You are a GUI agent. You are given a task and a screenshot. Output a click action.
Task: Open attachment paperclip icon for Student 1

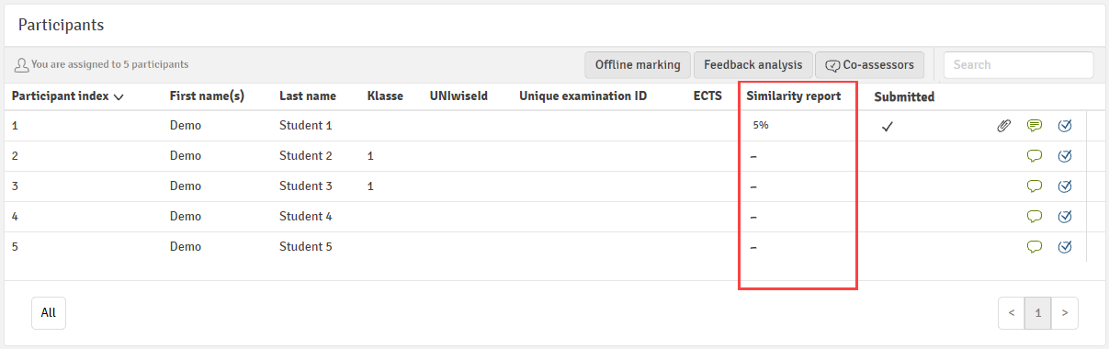pyautogui.click(x=1004, y=126)
